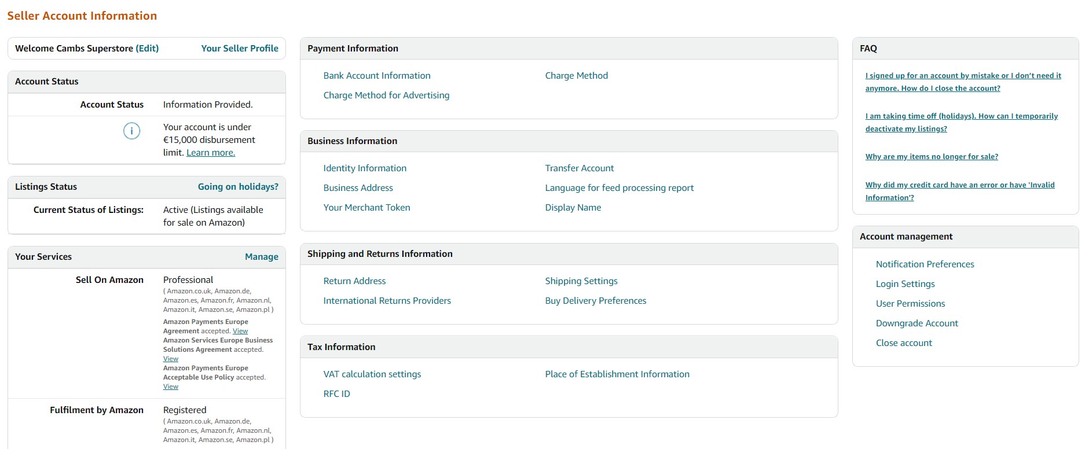Open VAT calculation settings
Screen dimensions: 1085x449
(372, 374)
